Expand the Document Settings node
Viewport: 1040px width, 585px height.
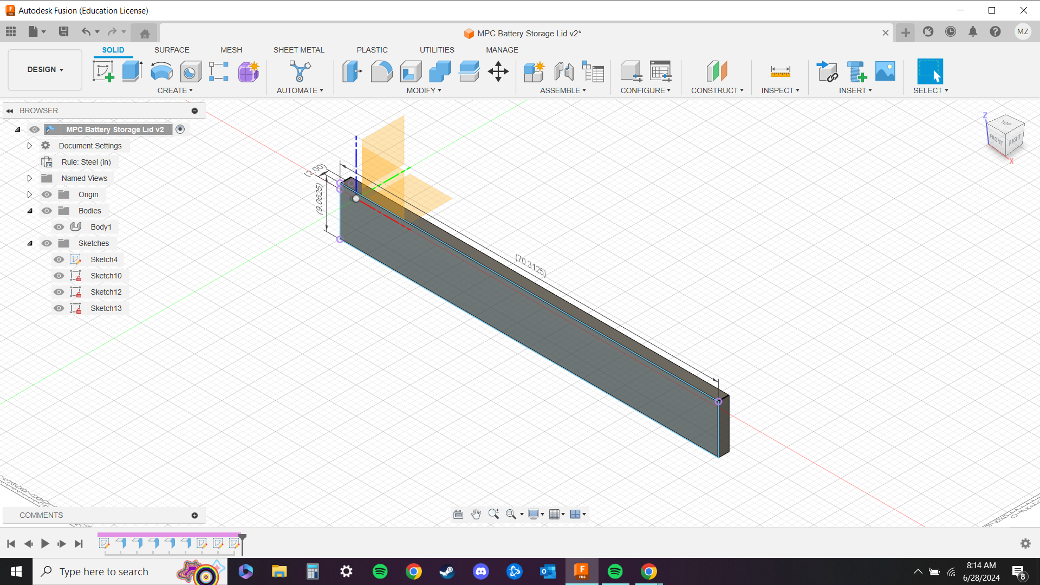click(x=30, y=146)
